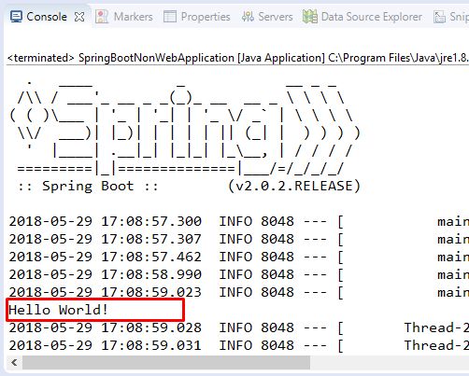The width and height of the screenshot is (469, 376).
Task: Click the 'Hello World!' output line
Action: (58, 310)
